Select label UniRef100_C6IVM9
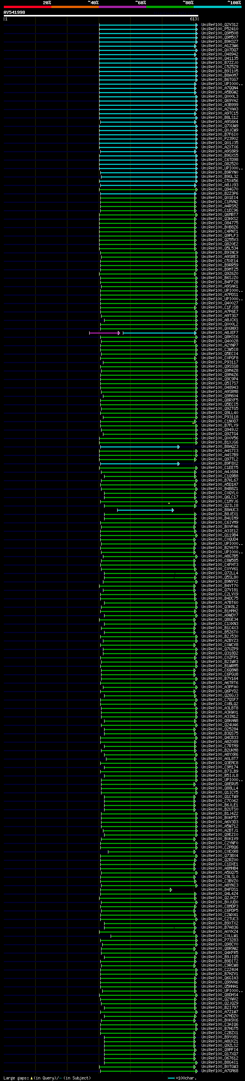The height and width of the screenshot is (1081, 245). [x=219, y=522]
